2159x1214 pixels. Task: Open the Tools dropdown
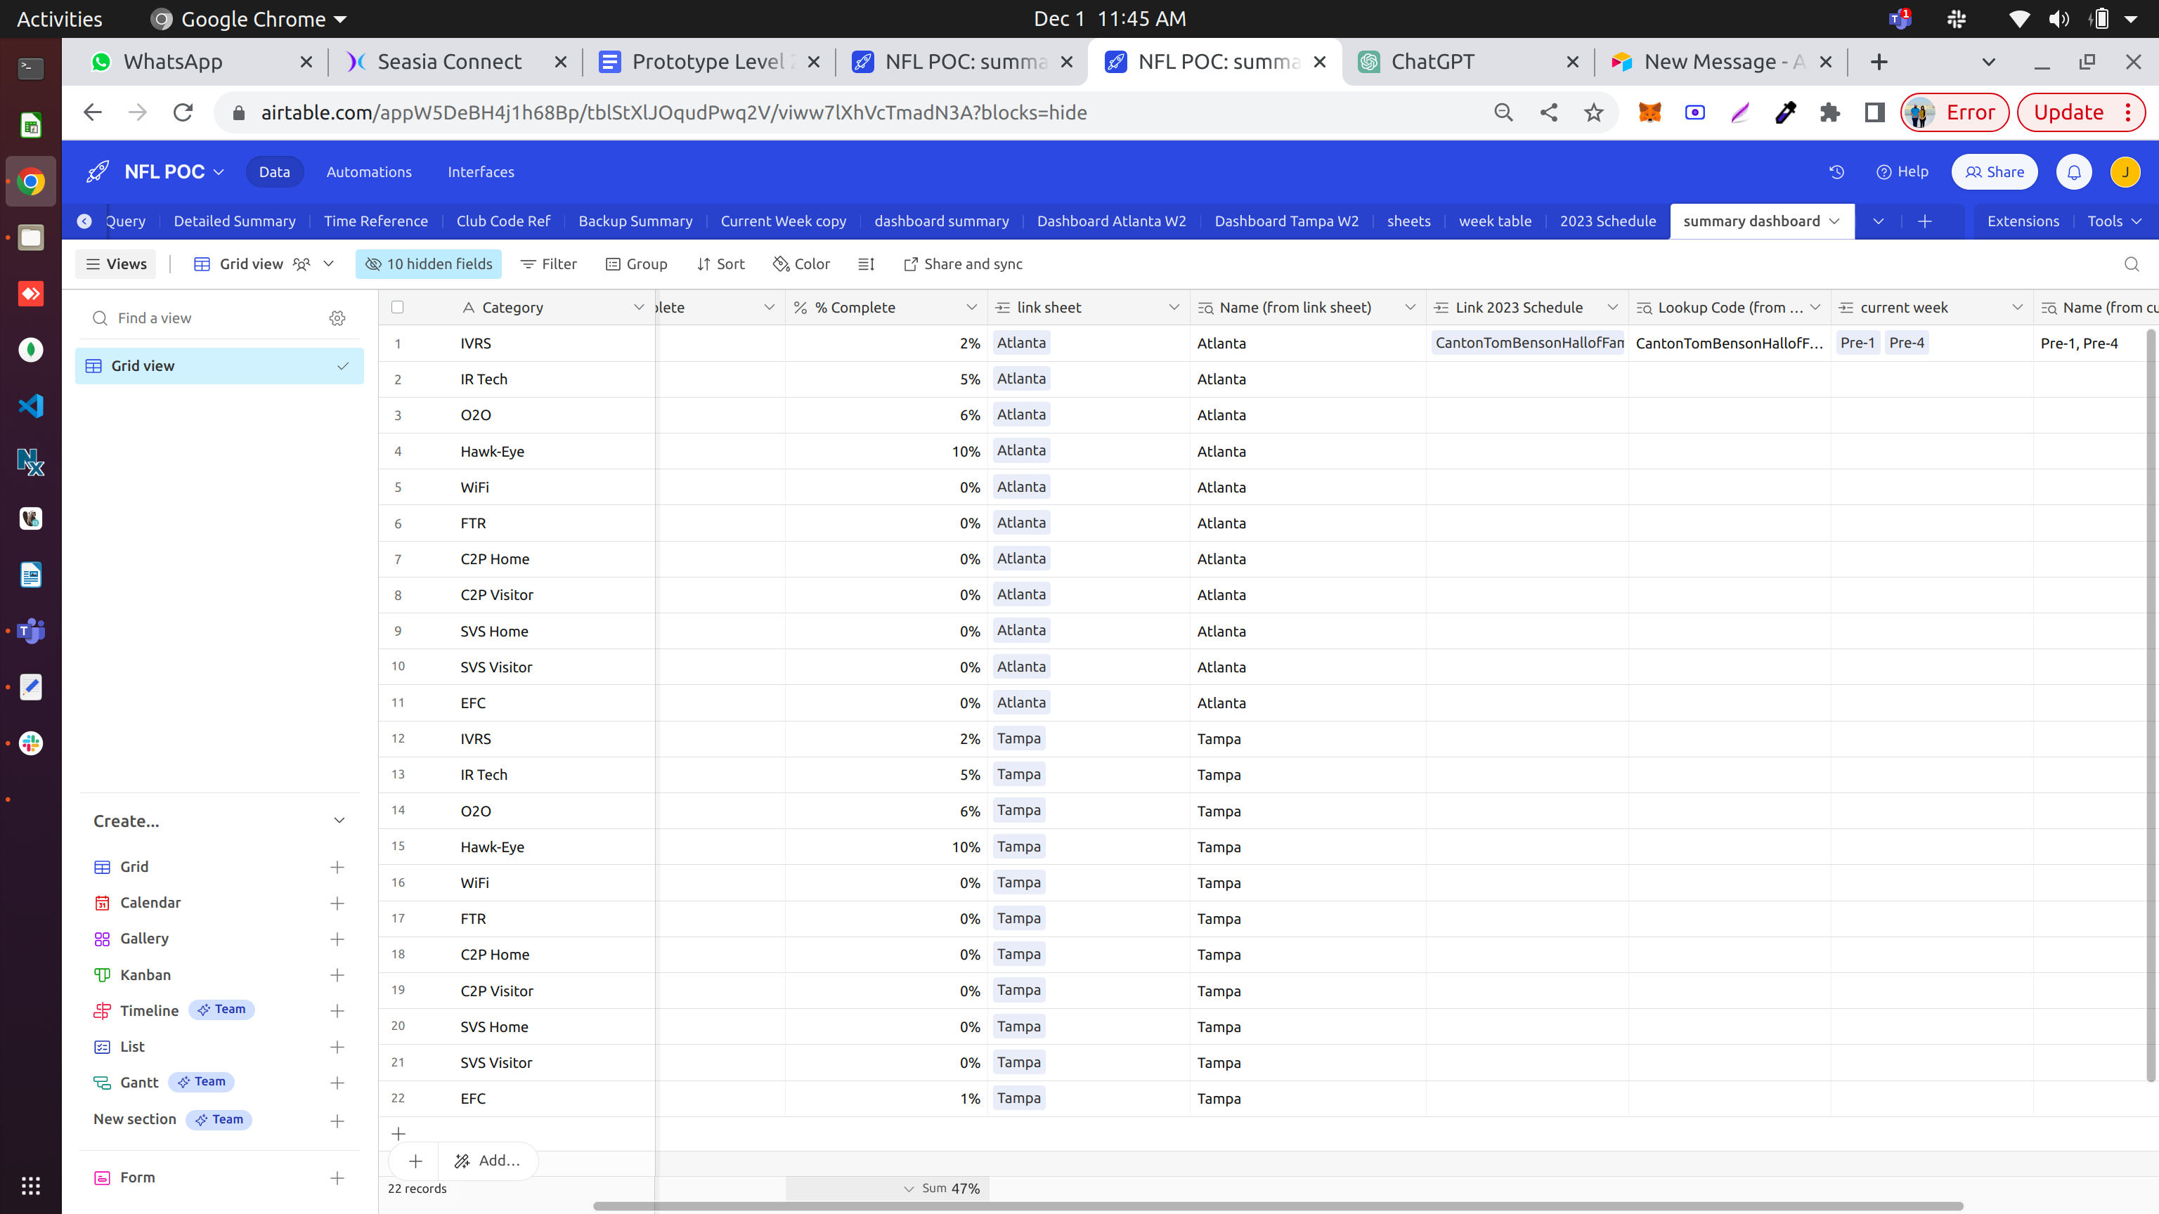[2114, 221]
